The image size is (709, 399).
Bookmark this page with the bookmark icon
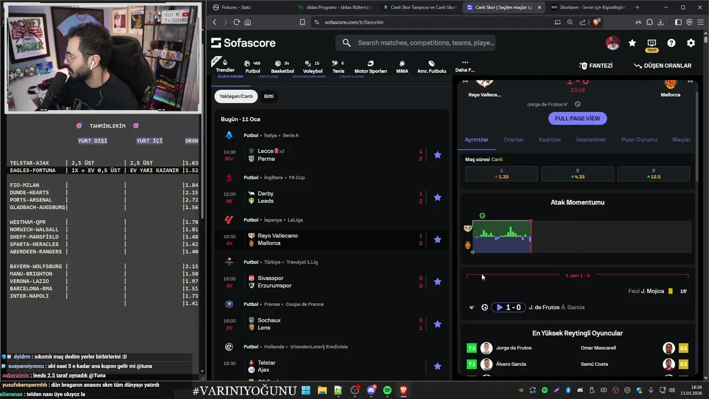(x=302, y=22)
